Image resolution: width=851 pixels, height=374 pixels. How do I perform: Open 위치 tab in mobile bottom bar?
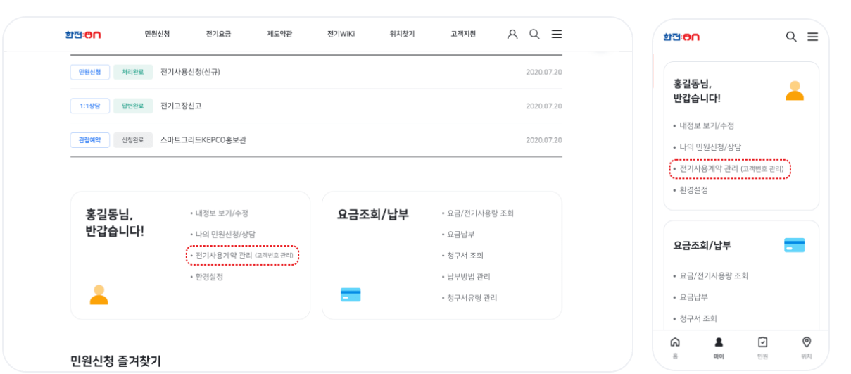click(807, 348)
